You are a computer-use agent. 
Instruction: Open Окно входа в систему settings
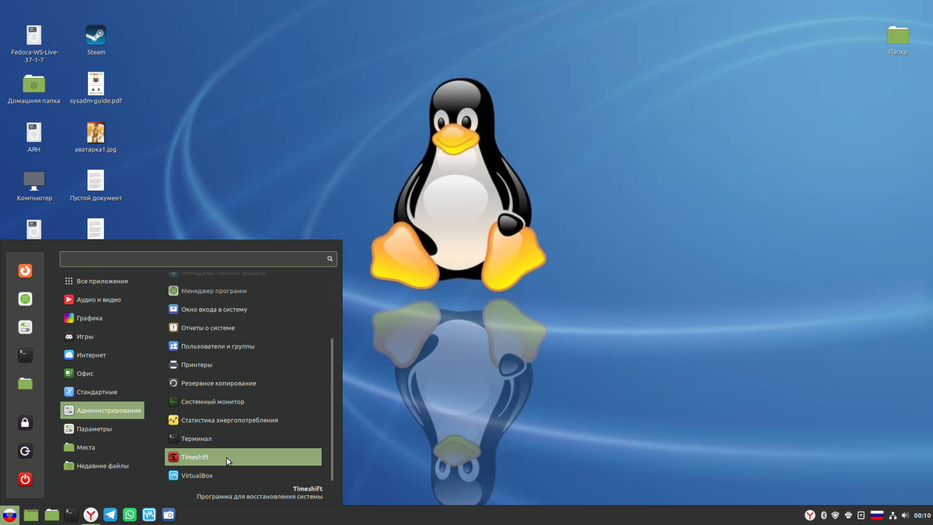click(x=243, y=309)
